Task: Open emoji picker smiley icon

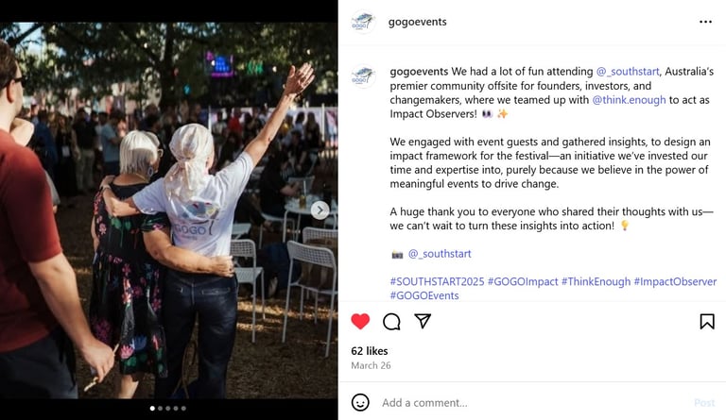Action: tap(360, 402)
